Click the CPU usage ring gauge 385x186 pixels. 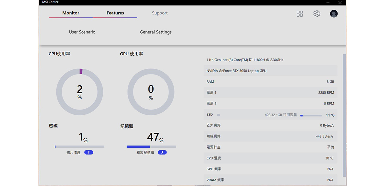point(80,92)
